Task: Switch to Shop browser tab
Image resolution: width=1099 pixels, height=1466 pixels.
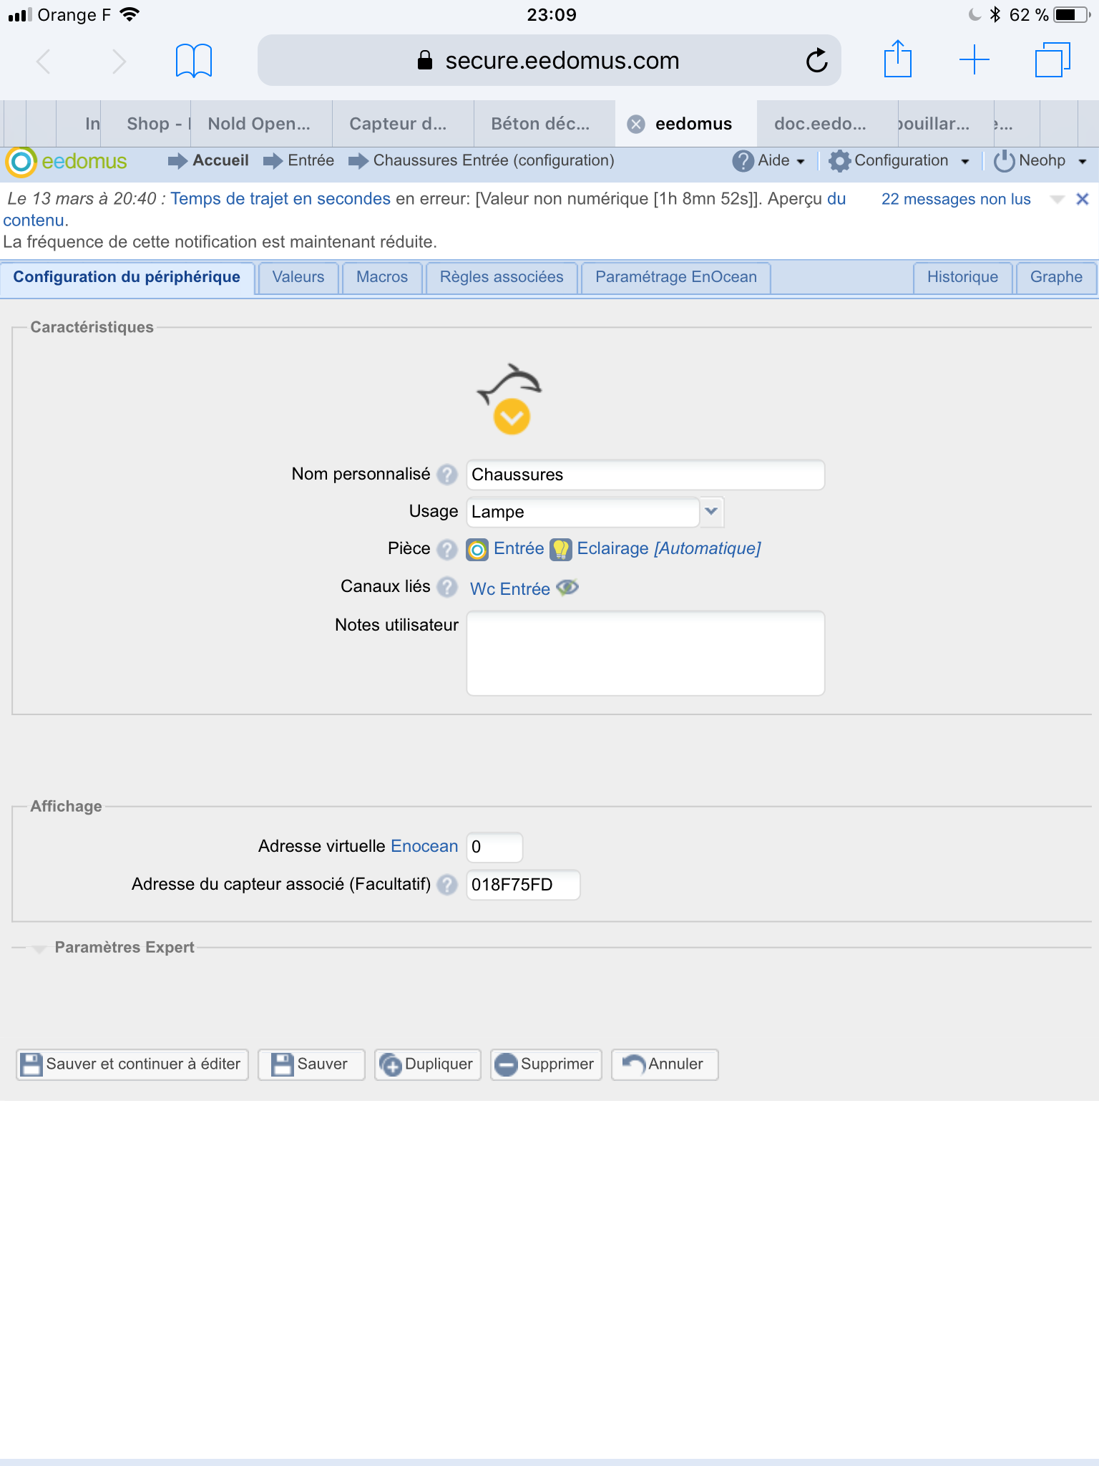Action: (x=147, y=124)
